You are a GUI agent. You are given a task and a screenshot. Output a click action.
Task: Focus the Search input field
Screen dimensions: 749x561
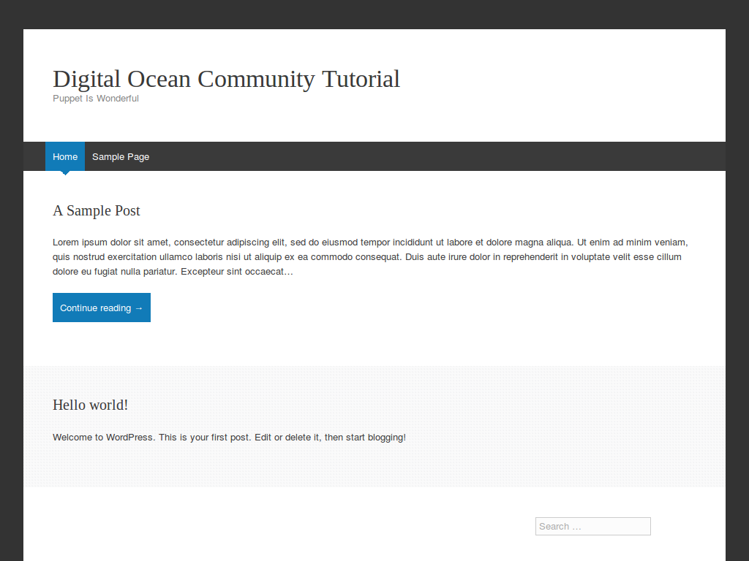tap(592, 526)
